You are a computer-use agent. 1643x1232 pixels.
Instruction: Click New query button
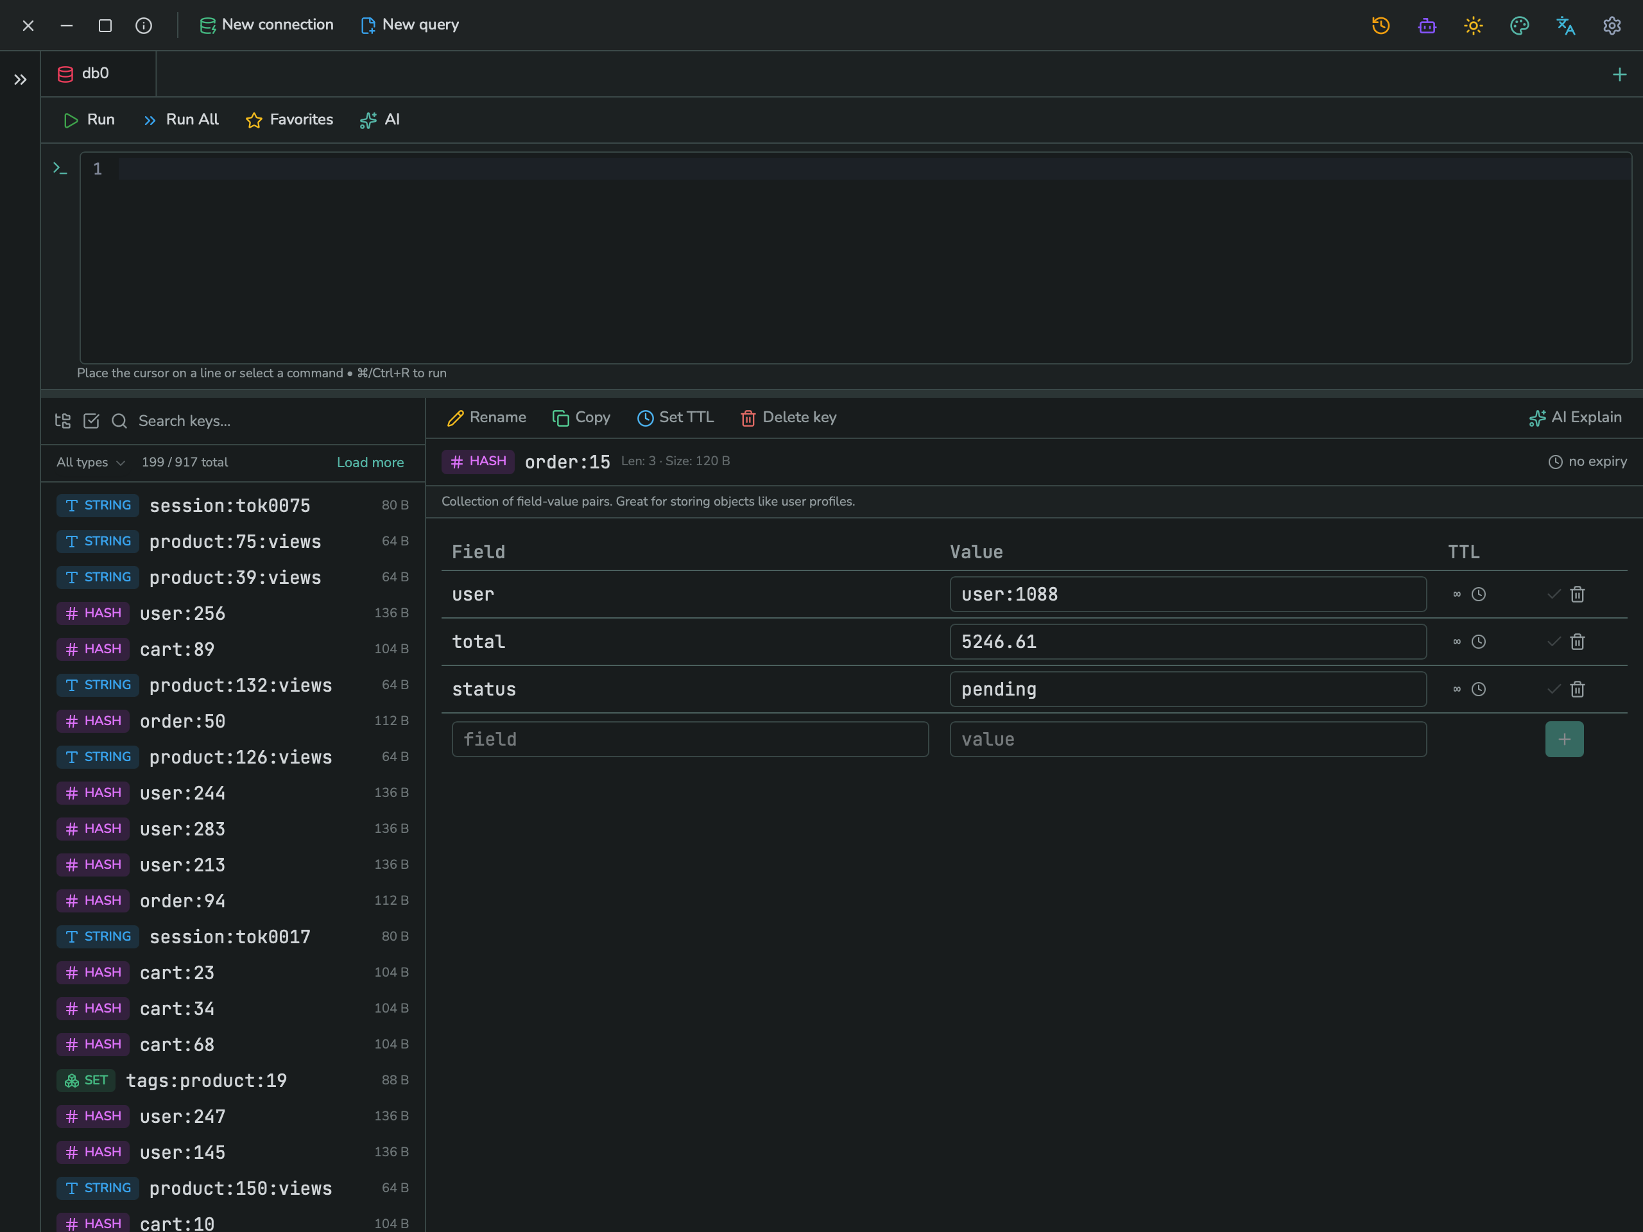point(409,24)
